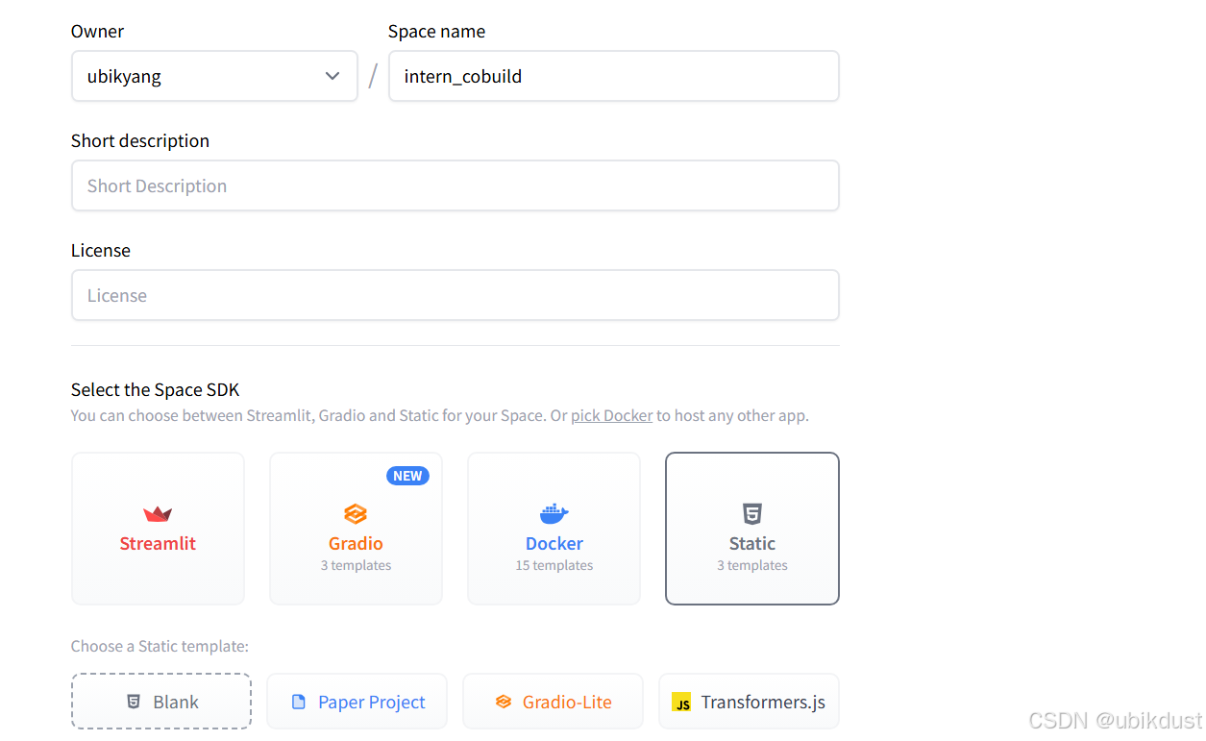Click the chevron arrow in Owner field
The height and width of the screenshot is (741, 1206).
332,76
